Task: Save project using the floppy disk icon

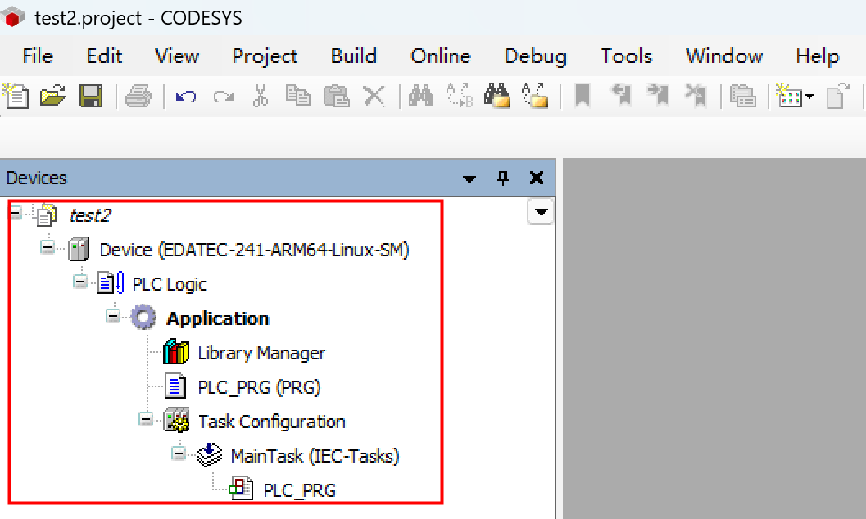Action: [90, 96]
